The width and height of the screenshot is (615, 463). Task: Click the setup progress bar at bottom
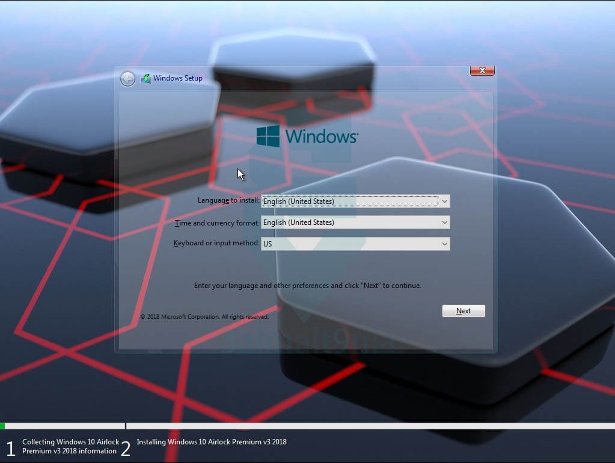pyautogui.click(x=308, y=426)
